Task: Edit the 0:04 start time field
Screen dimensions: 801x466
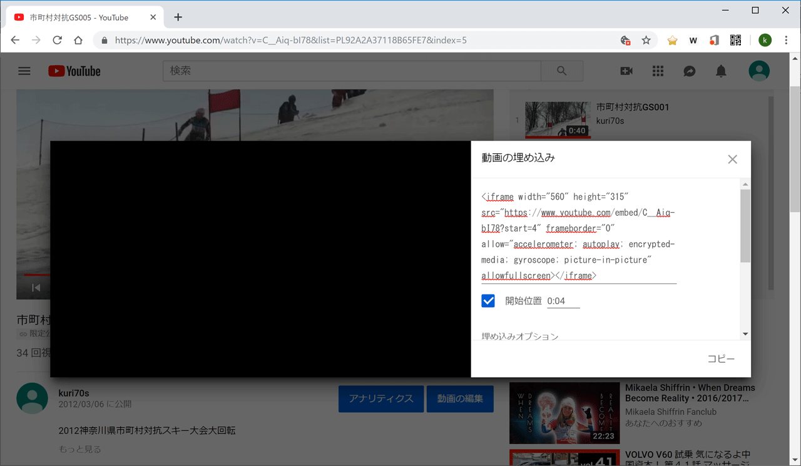Action: tap(563, 301)
